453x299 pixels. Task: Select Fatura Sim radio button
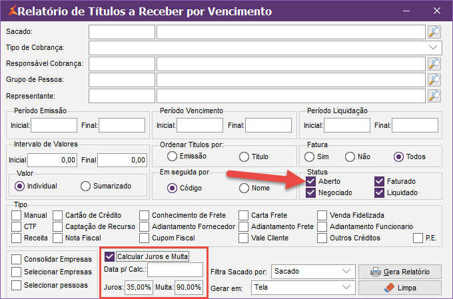point(309,157)
